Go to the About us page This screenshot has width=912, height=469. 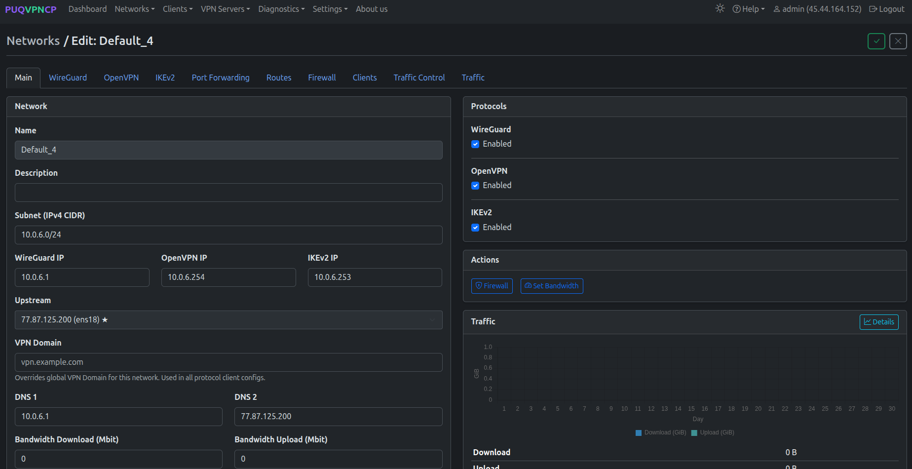[371, 9]
